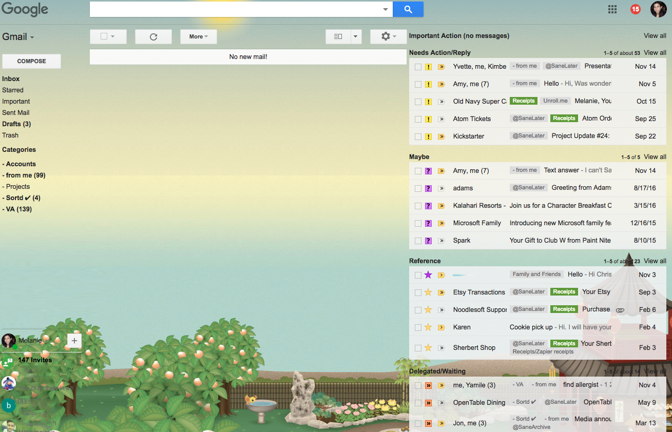Open the Google logo homepage link
Viewport: 672px width, 432px height.
click(x=25, y=9)
